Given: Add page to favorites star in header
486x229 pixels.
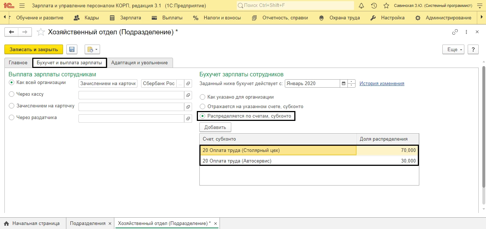Looking at the screenshot, I should (x=386, y=6).
